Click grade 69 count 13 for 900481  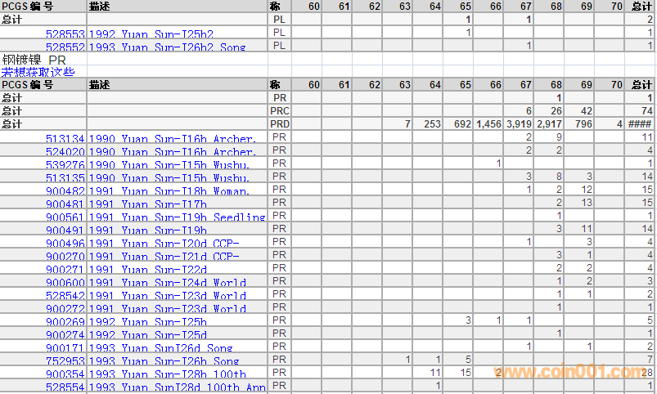587,203
